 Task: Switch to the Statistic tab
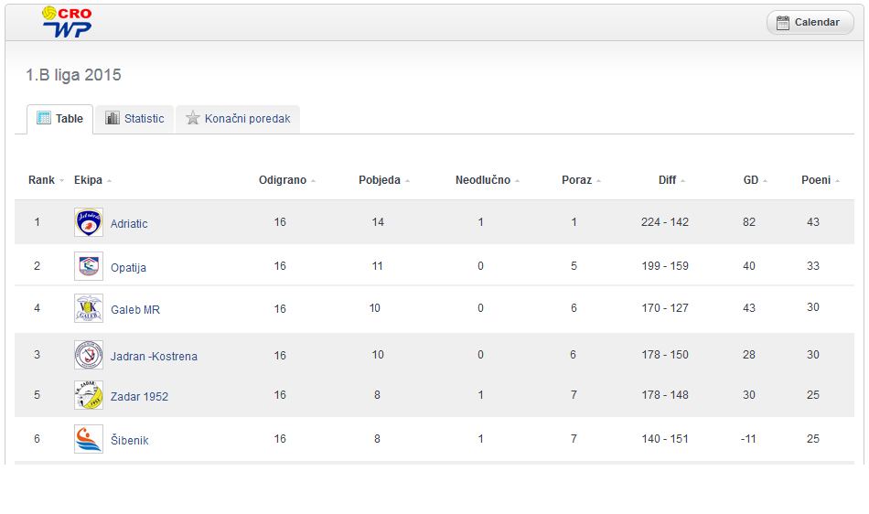coord(134,119)
